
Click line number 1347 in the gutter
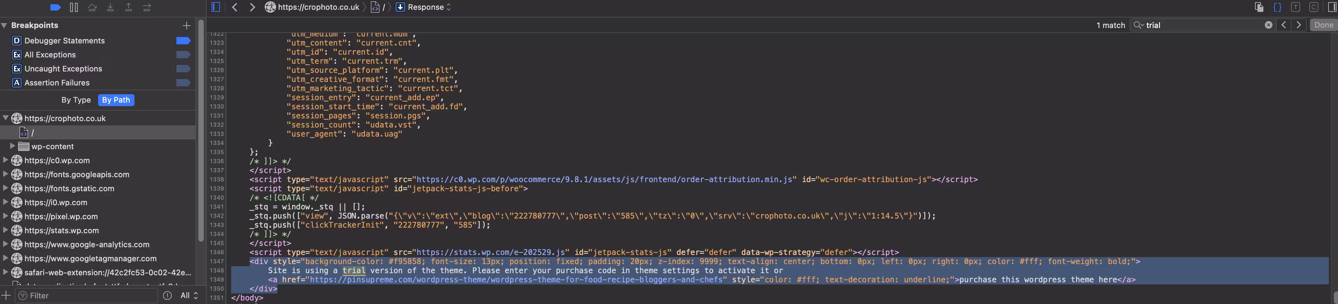(216, 261)
